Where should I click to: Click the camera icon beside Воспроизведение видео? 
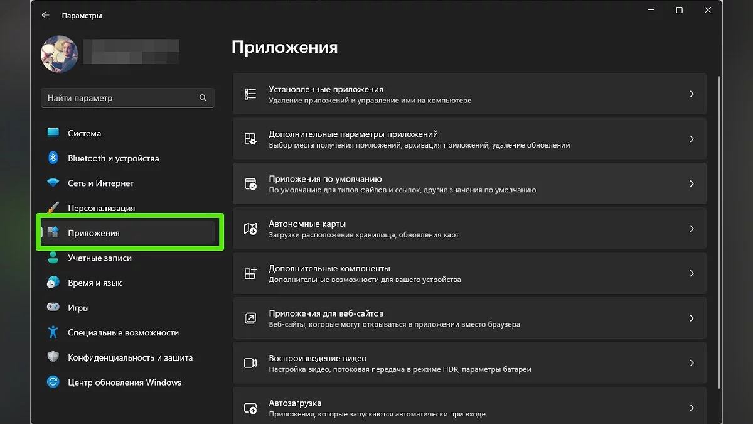[250, 363]
